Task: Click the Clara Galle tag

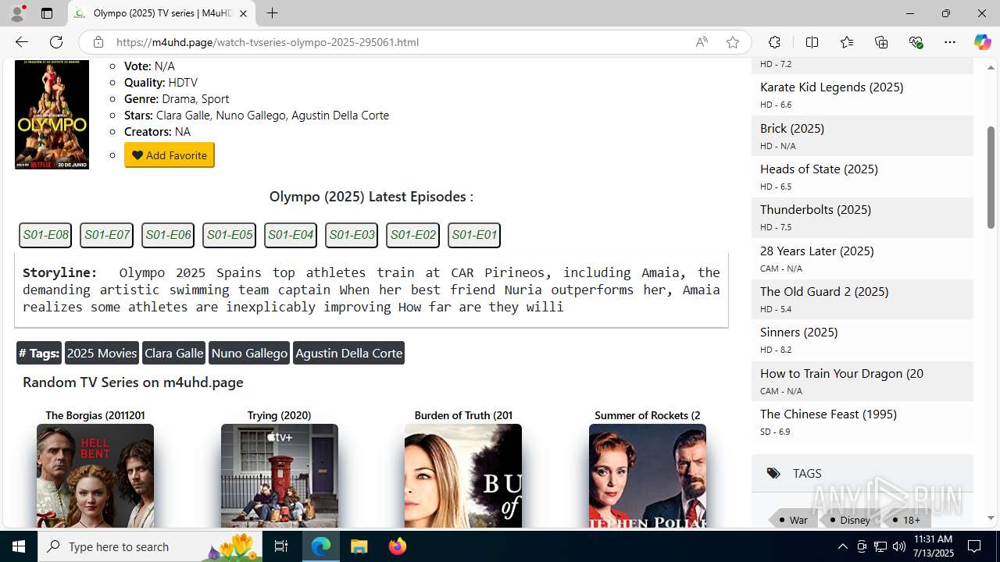Action: [174, 353]
